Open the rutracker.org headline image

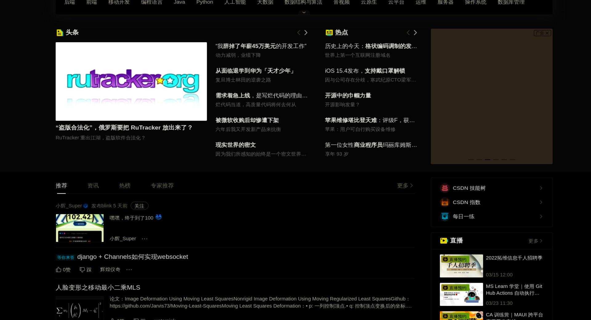coord(131,81)
